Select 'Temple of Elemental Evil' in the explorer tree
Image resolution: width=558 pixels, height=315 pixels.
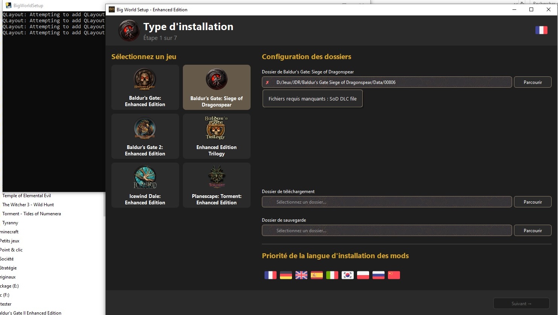coord(26,196)
